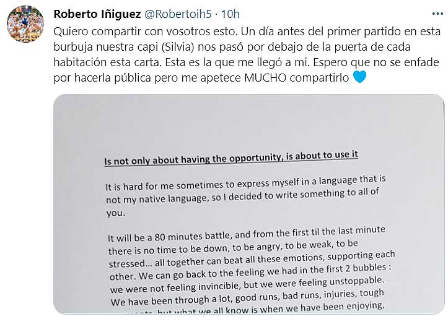This screenshot has width=448, height=322.
Task: Click the blank area above the letter title
Action: pos(248,122)
